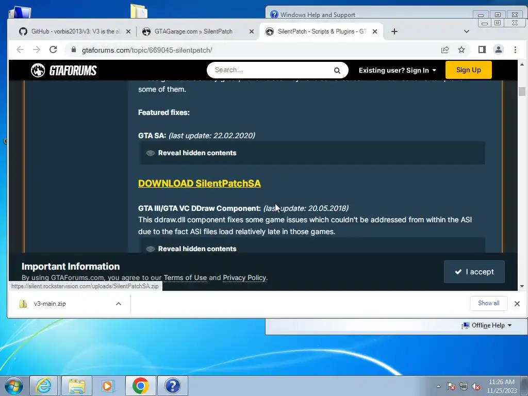Close the GitHub vorbis2013/v3 tab
528x396 pixels.
pyautogui.click(x=128, y=31)
